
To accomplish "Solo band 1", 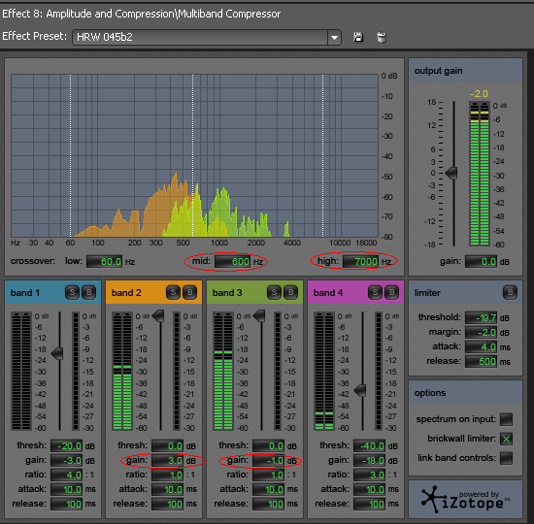I will [72, 292].
